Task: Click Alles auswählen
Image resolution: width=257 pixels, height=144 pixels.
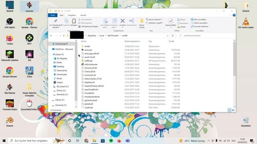Action: 198,20
